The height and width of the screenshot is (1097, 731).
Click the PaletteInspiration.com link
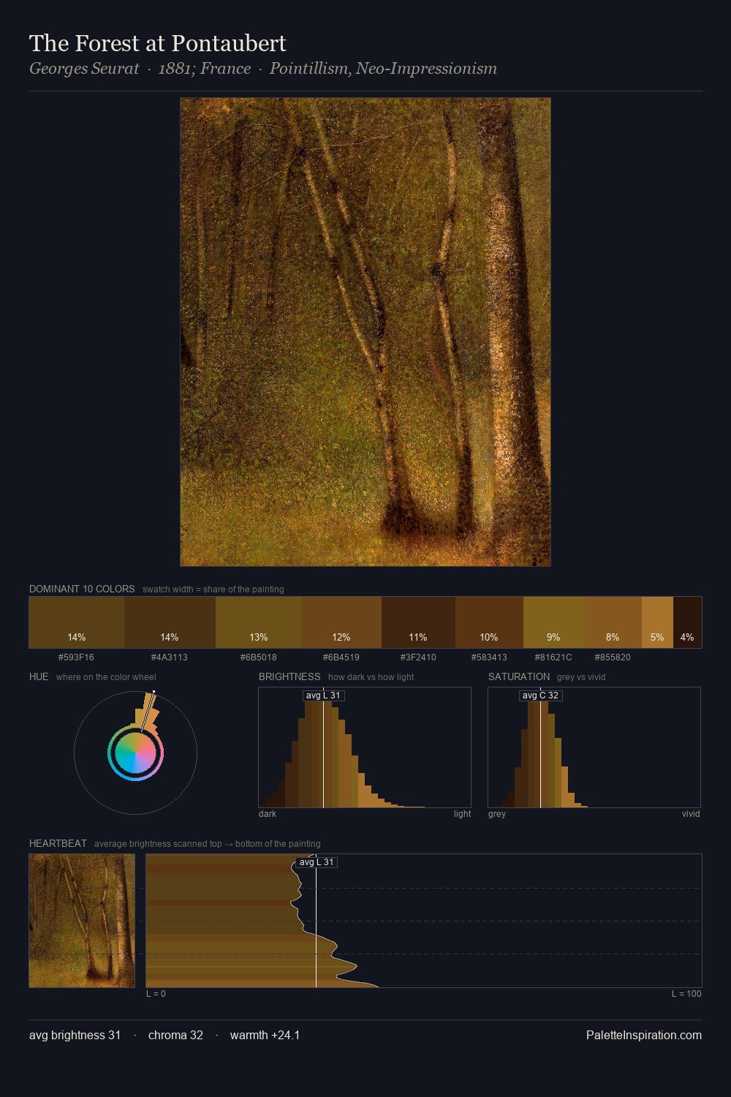(x=644, y=1035)
